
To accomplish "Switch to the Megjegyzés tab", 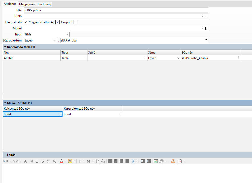I will pyautogui.click(x=27, y=4).
